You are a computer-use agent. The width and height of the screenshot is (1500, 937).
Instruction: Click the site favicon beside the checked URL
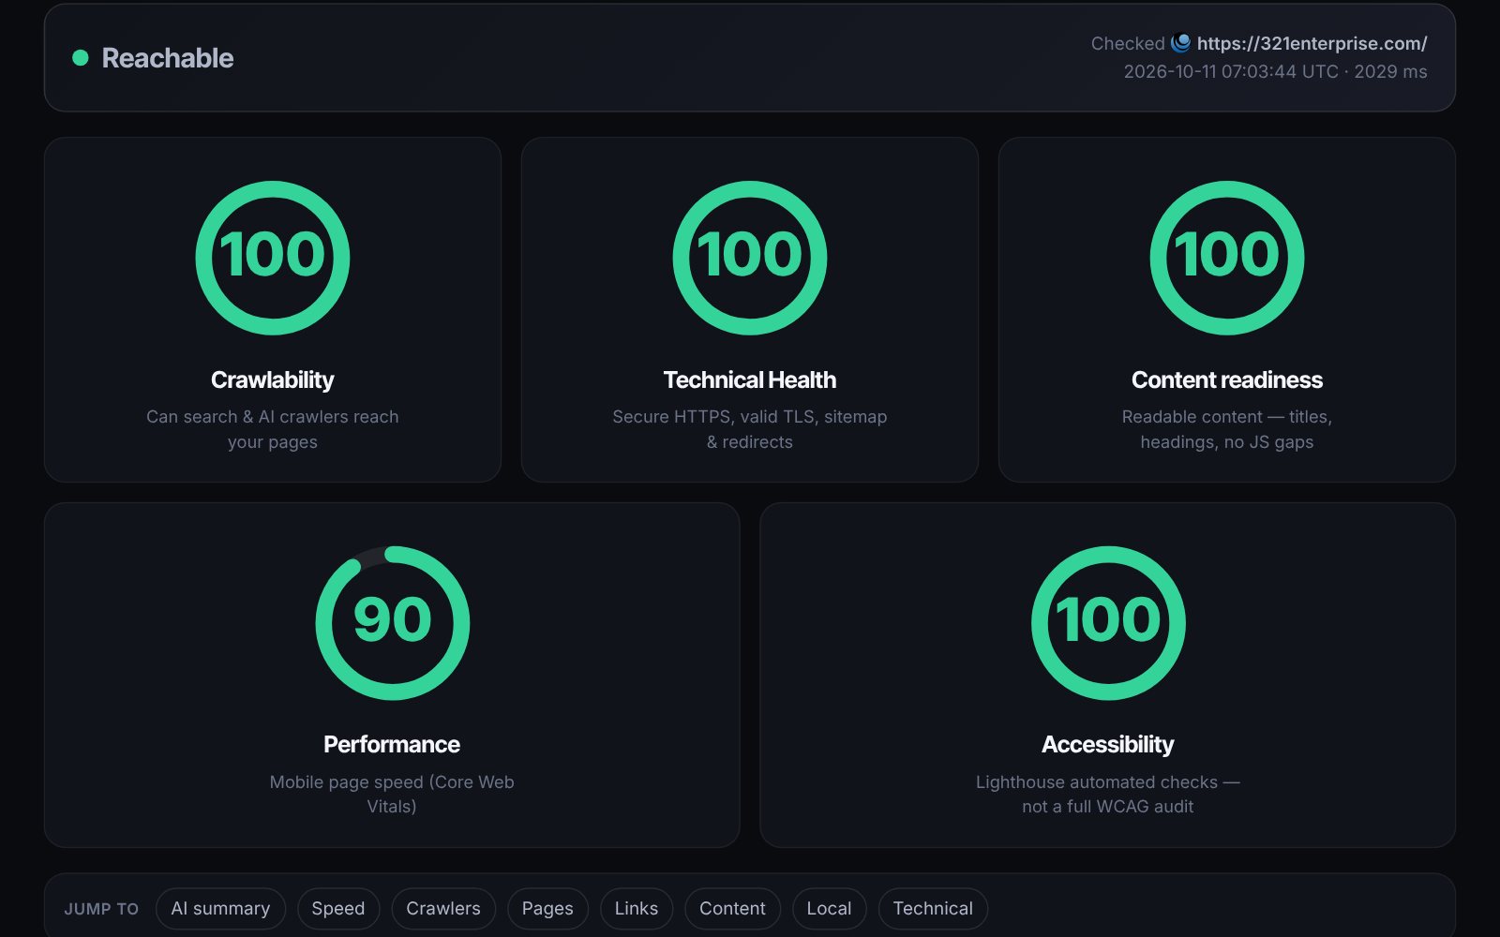[x=1181, y=43]
